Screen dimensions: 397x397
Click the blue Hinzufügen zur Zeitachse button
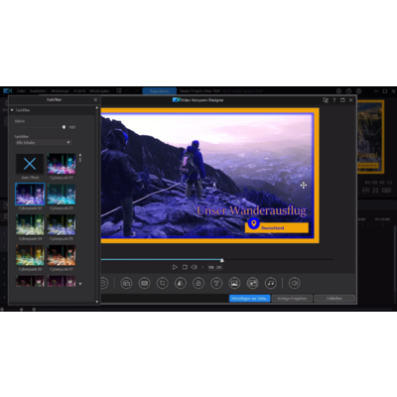coord(250,299)
